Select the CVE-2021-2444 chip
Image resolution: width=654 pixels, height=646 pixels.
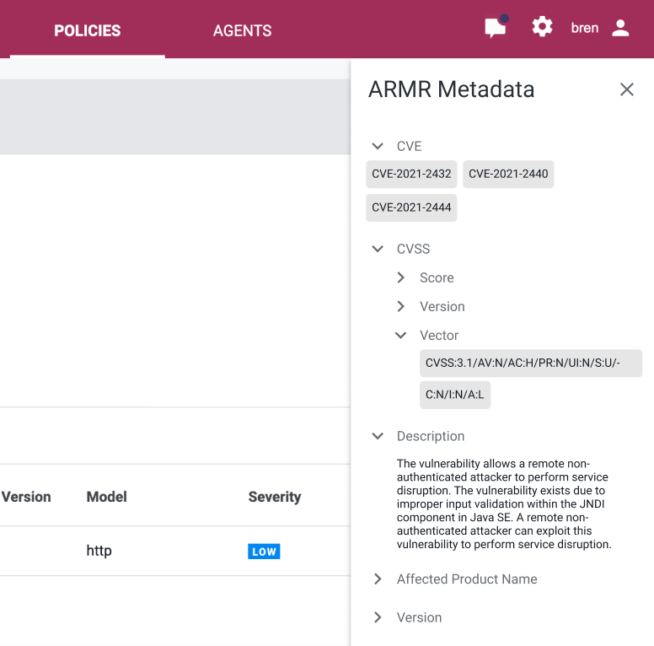pos(411,207)
